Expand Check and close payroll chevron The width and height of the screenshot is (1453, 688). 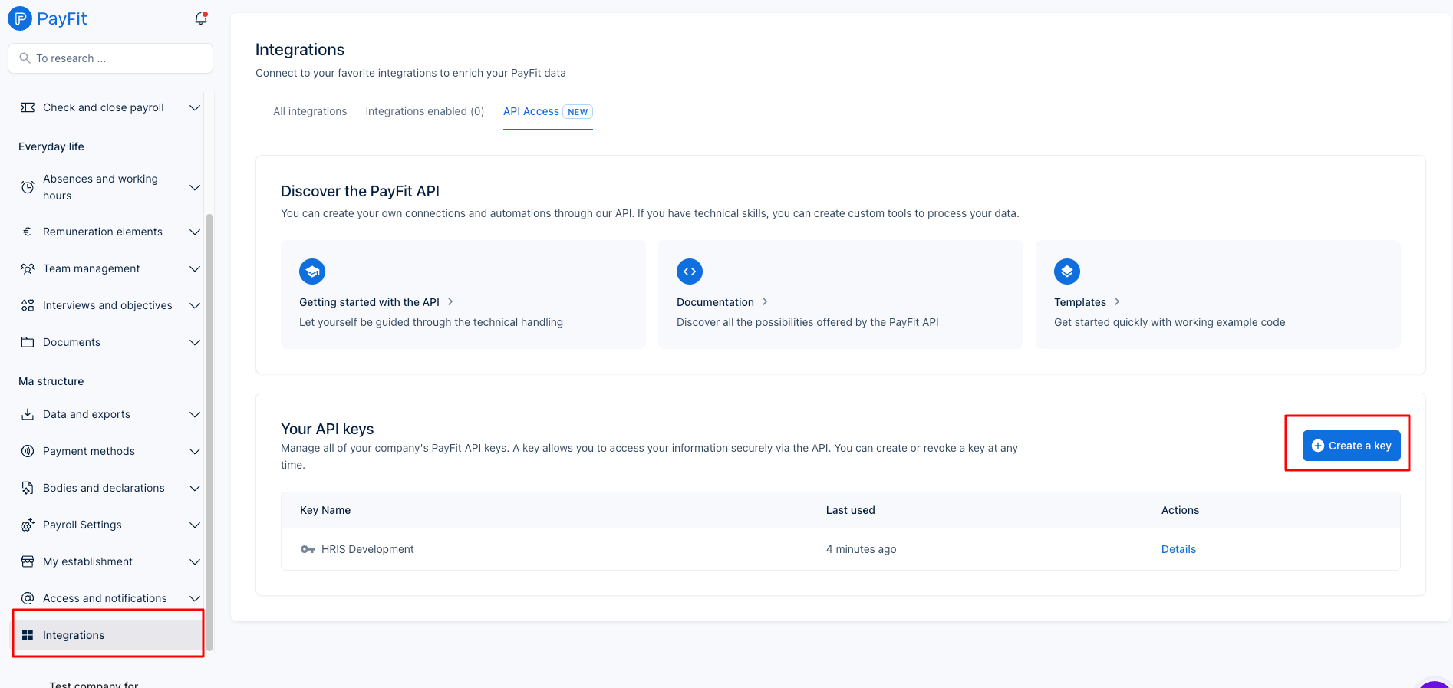195,107
